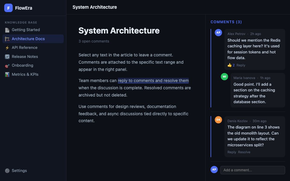Click the Settings gear icon
This screenshot has height=181, width=290.
tap(7, 171)
